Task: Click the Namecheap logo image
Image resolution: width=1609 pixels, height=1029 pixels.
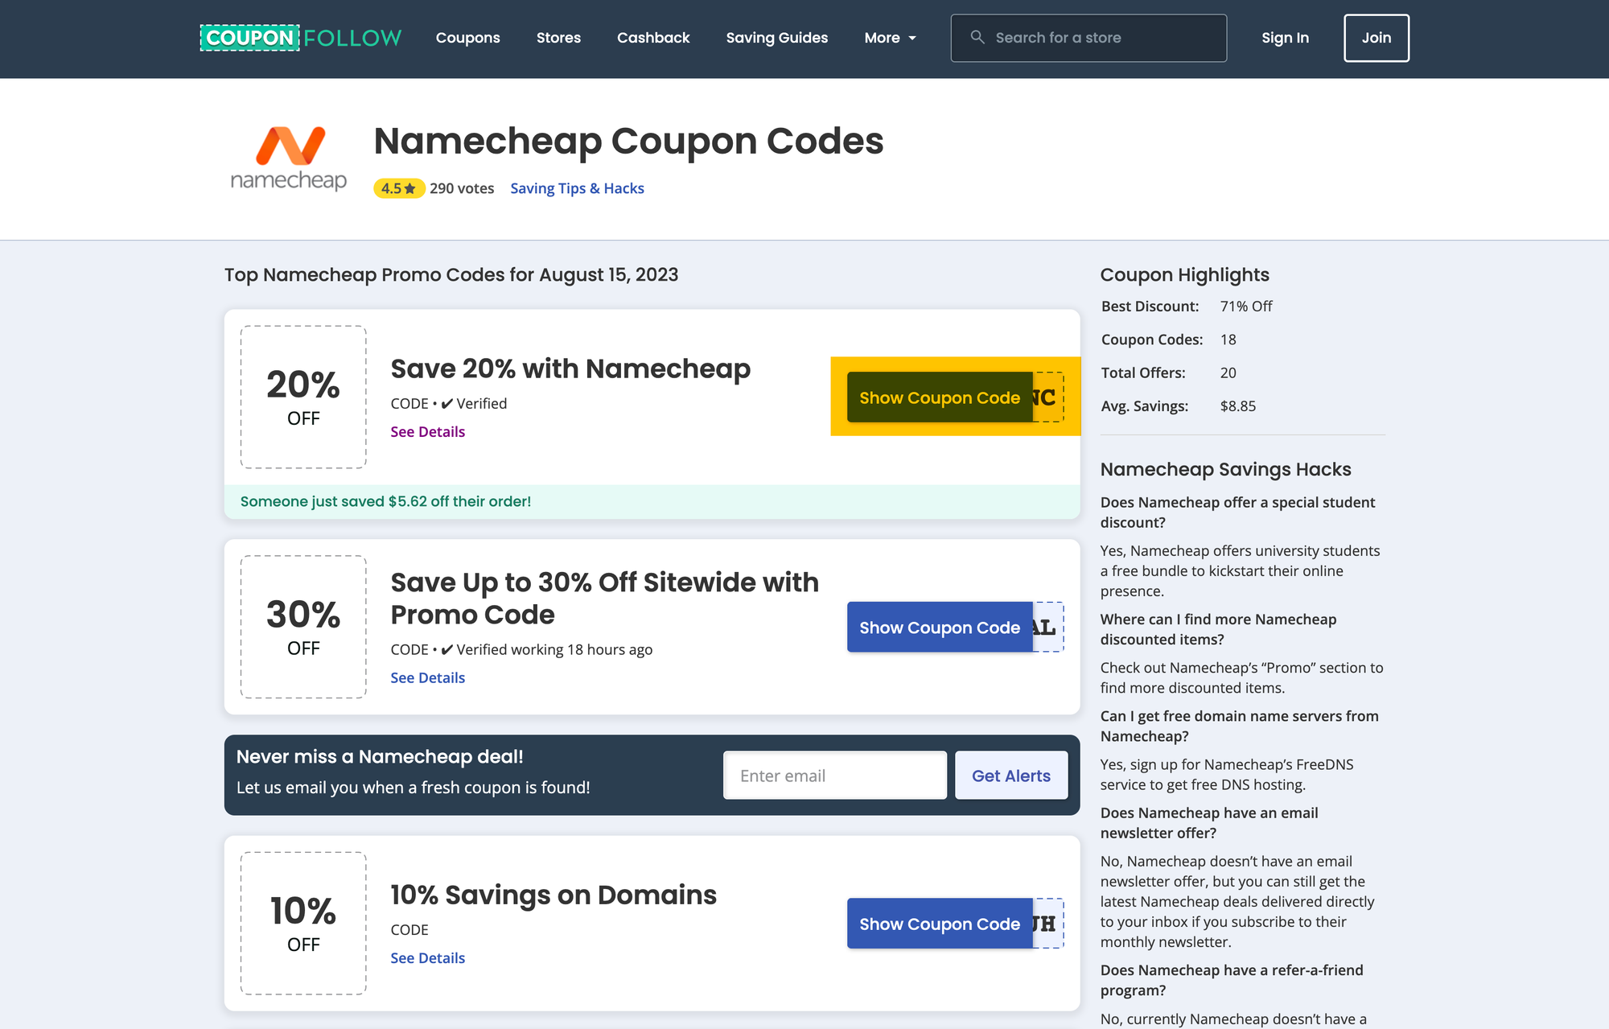Action: click(289, 158)
